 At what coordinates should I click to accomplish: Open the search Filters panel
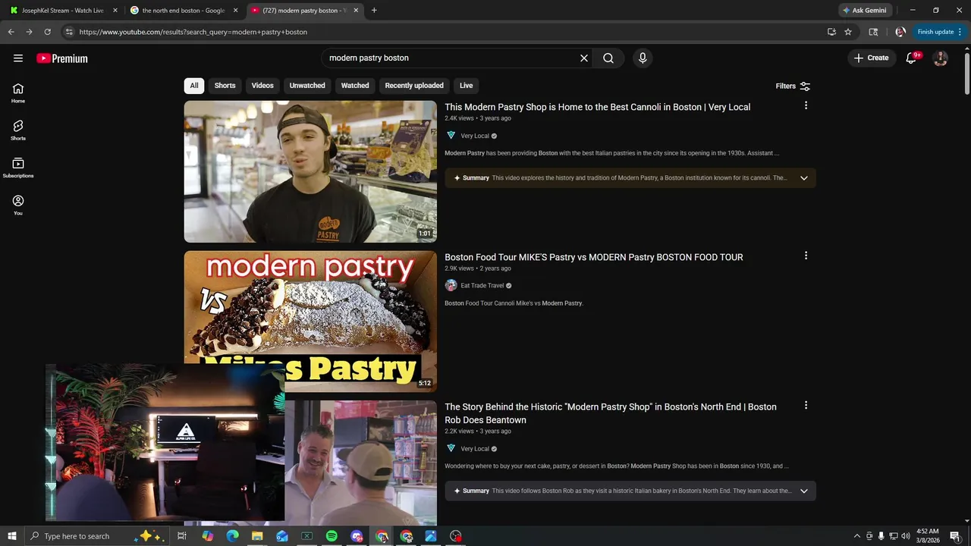point(793,86)
